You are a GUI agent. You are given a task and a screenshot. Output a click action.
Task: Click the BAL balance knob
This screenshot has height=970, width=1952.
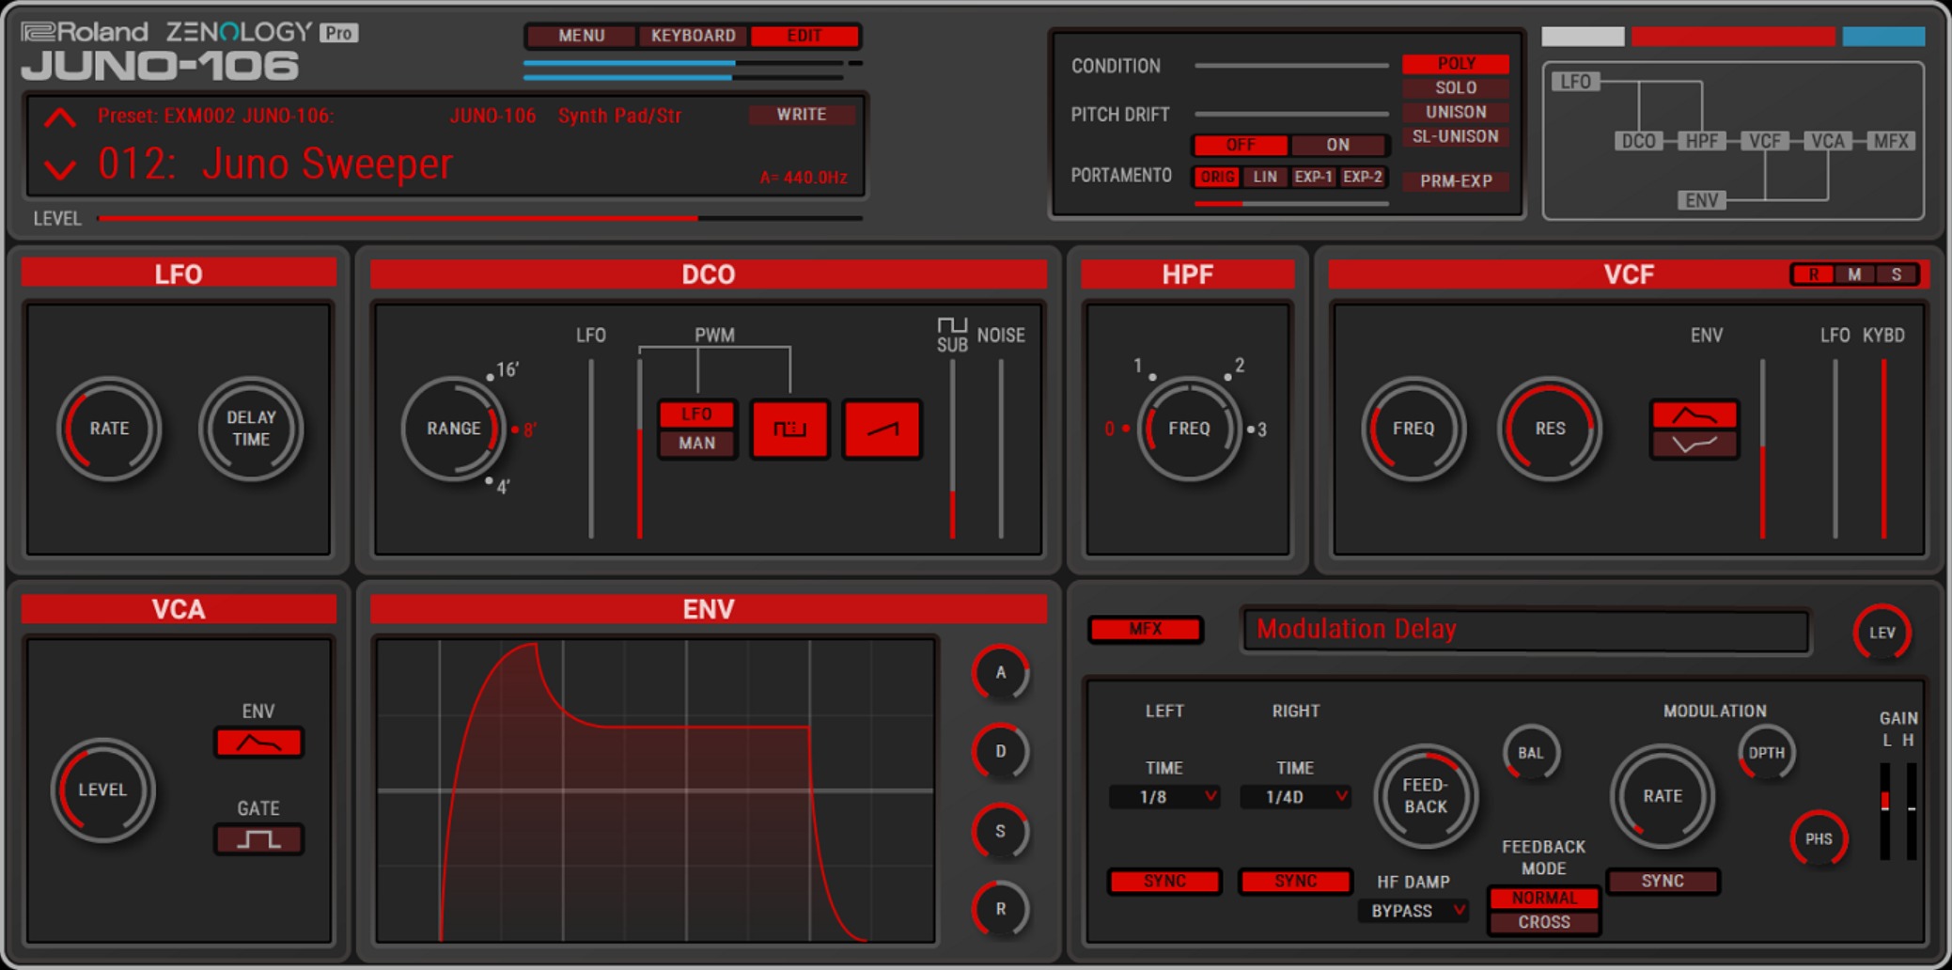click(1531, 753)
